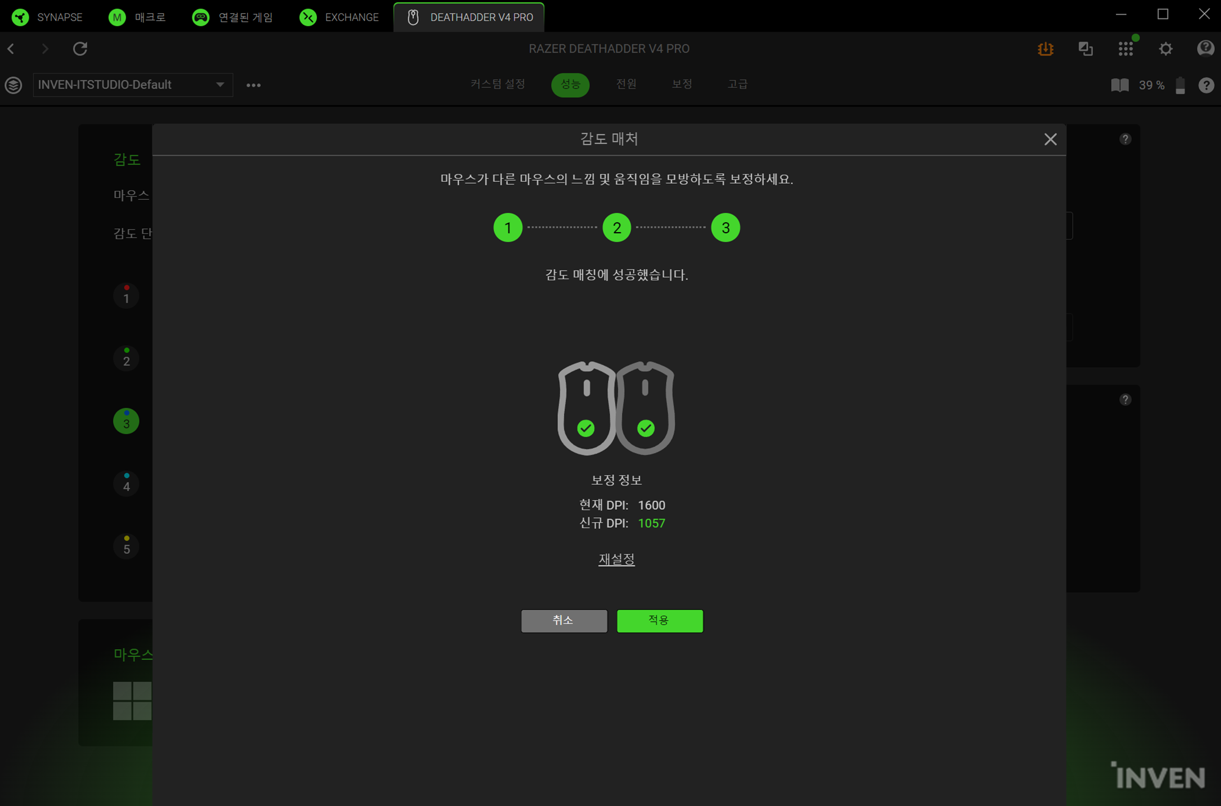
Task: Close the 감도 매처 dialog
Action: pyautogui.click(x=1050, y=139)
